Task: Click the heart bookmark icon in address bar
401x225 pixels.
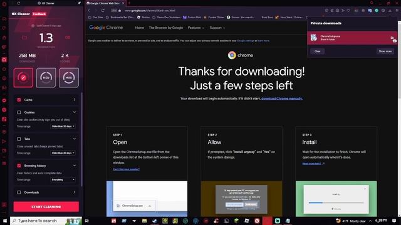Action: [348, 11]
